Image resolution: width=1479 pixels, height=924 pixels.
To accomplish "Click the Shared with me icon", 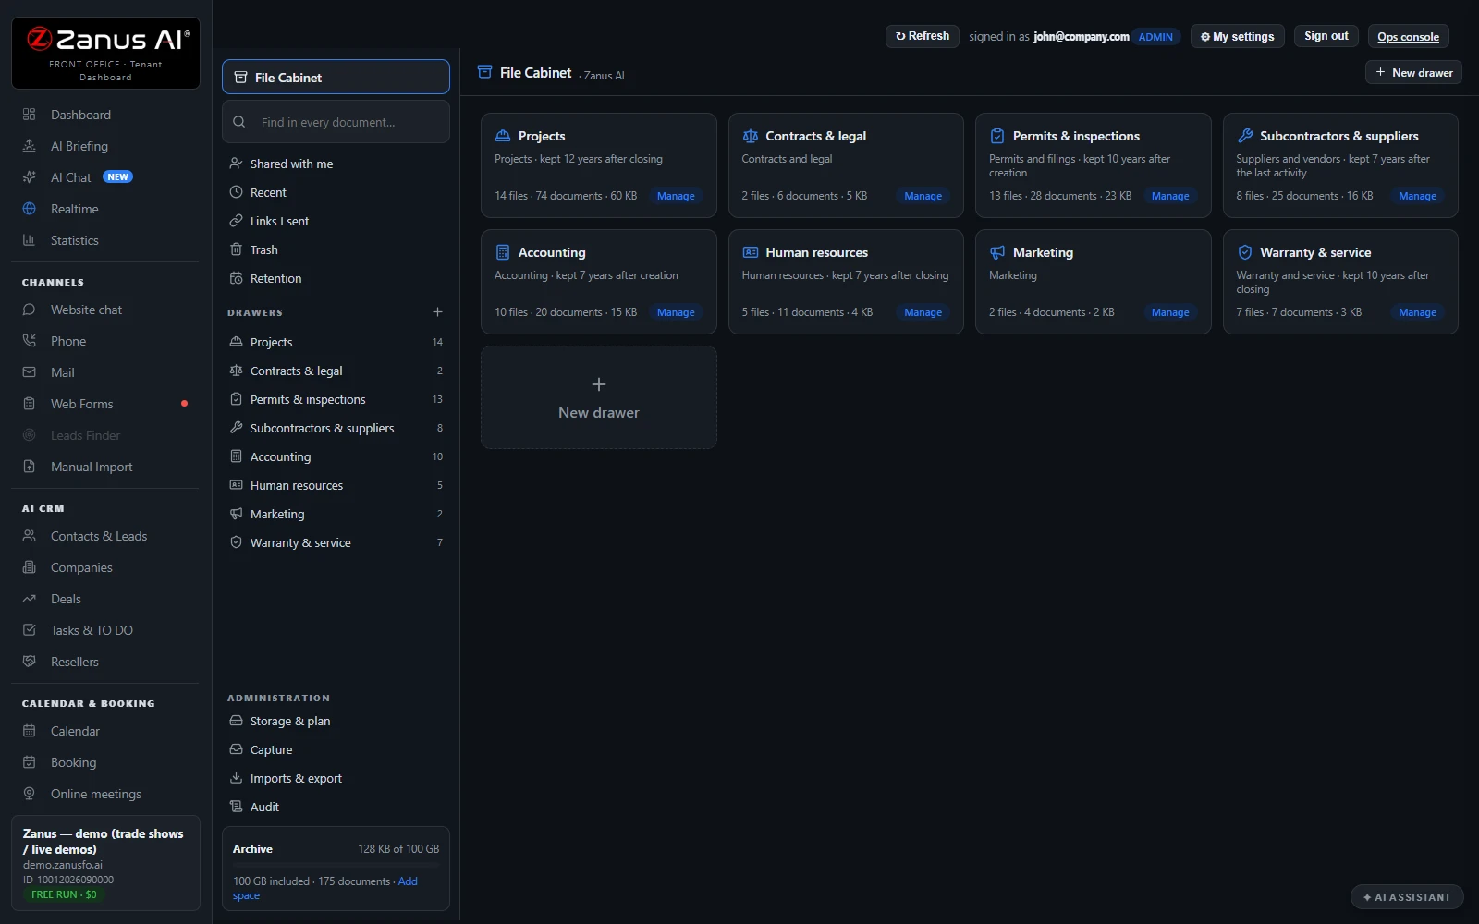I will point(236,164).
